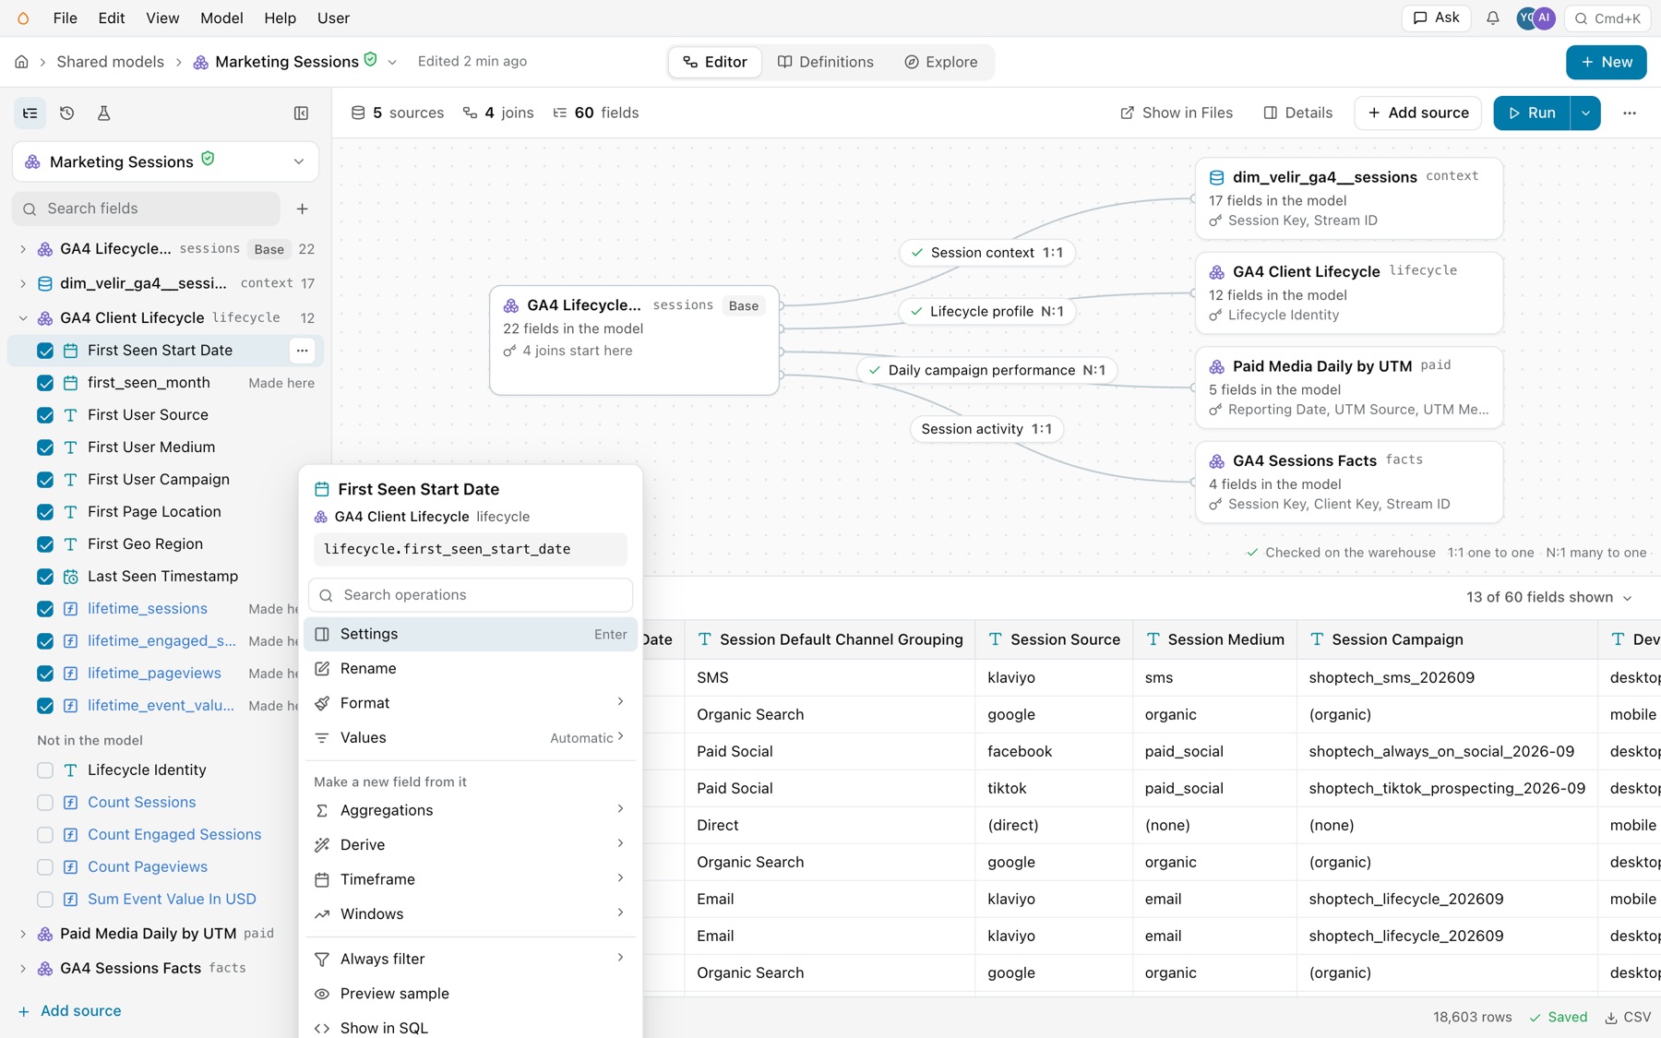Click the Ask chat button
Viewport: 1661px width, 1038px height.
1436,18
